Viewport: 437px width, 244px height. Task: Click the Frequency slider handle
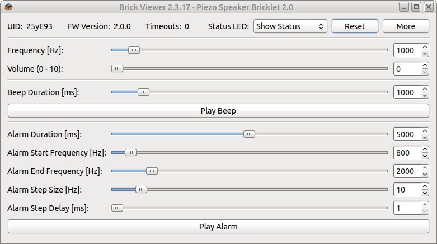[134, 50]
